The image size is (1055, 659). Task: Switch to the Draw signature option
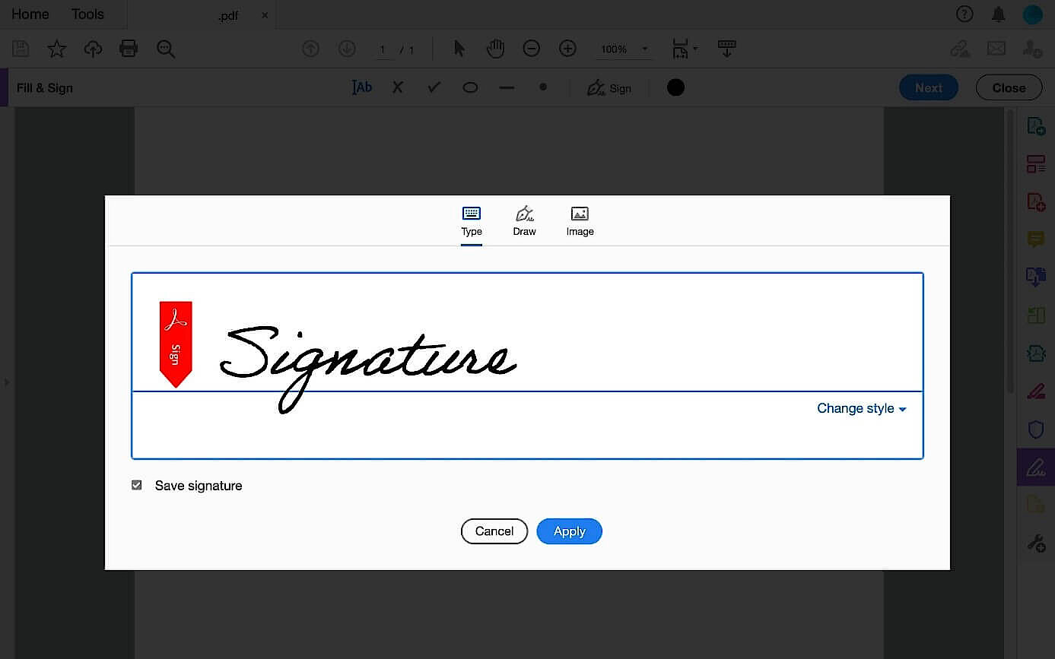pos(524,220)
